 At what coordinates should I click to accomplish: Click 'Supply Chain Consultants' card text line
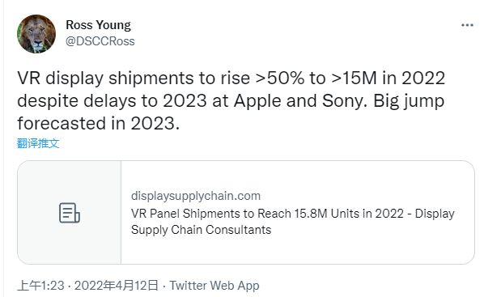201,230
